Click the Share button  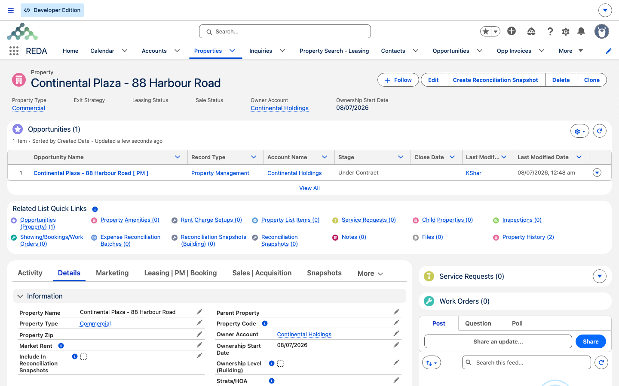tap(591, 341)
